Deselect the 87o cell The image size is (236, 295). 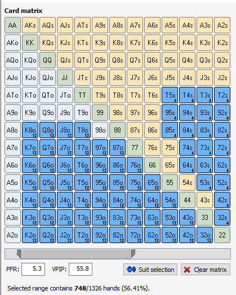[117, 148]
